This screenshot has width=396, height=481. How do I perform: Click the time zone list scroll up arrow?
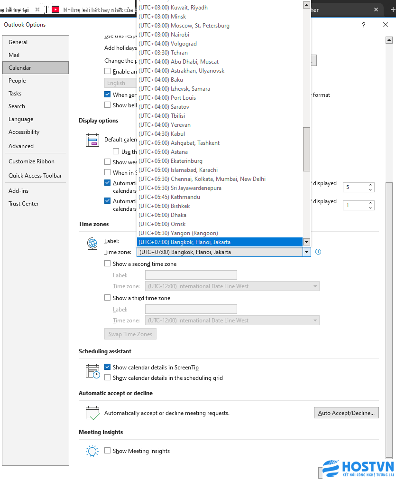tap(306, 5)
